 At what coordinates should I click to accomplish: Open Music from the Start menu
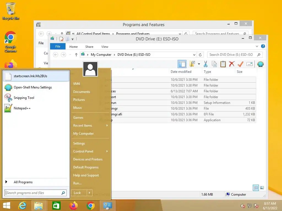point(77,108)
